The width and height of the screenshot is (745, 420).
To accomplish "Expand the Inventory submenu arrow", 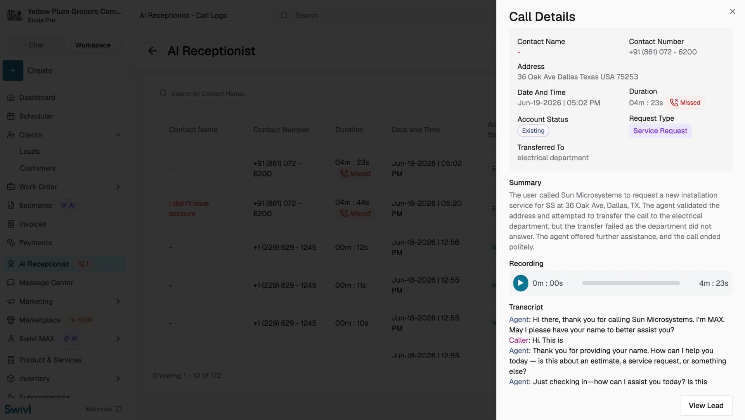I will 118,378.
